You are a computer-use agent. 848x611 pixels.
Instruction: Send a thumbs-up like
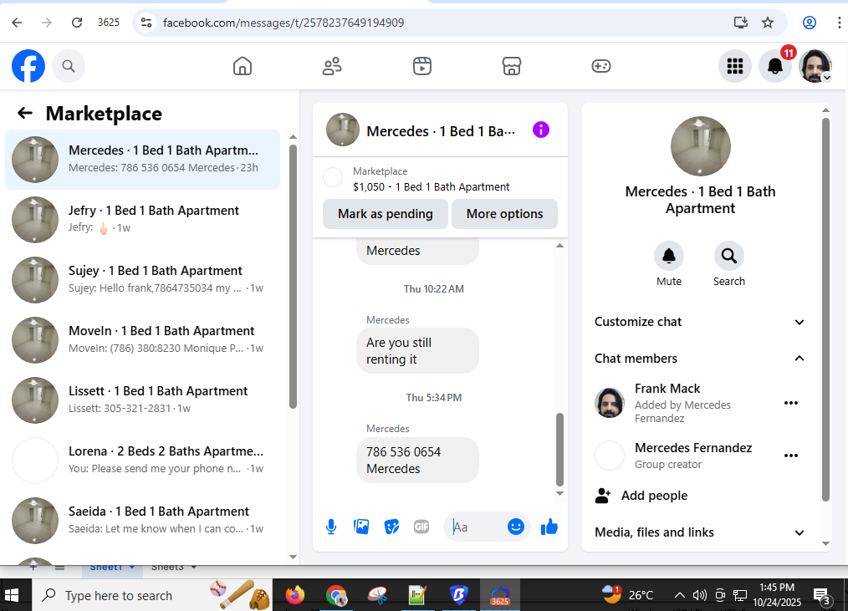[549, 527]
